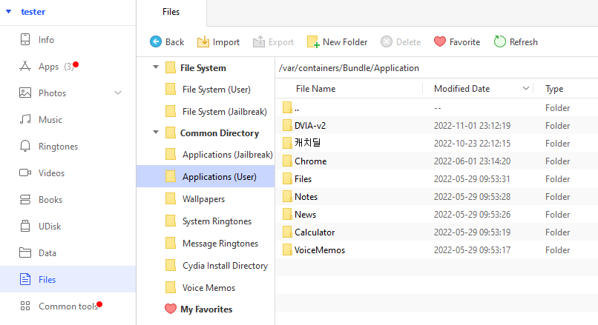
Task: Open Music note icon in sidebar
Action: 25,119
